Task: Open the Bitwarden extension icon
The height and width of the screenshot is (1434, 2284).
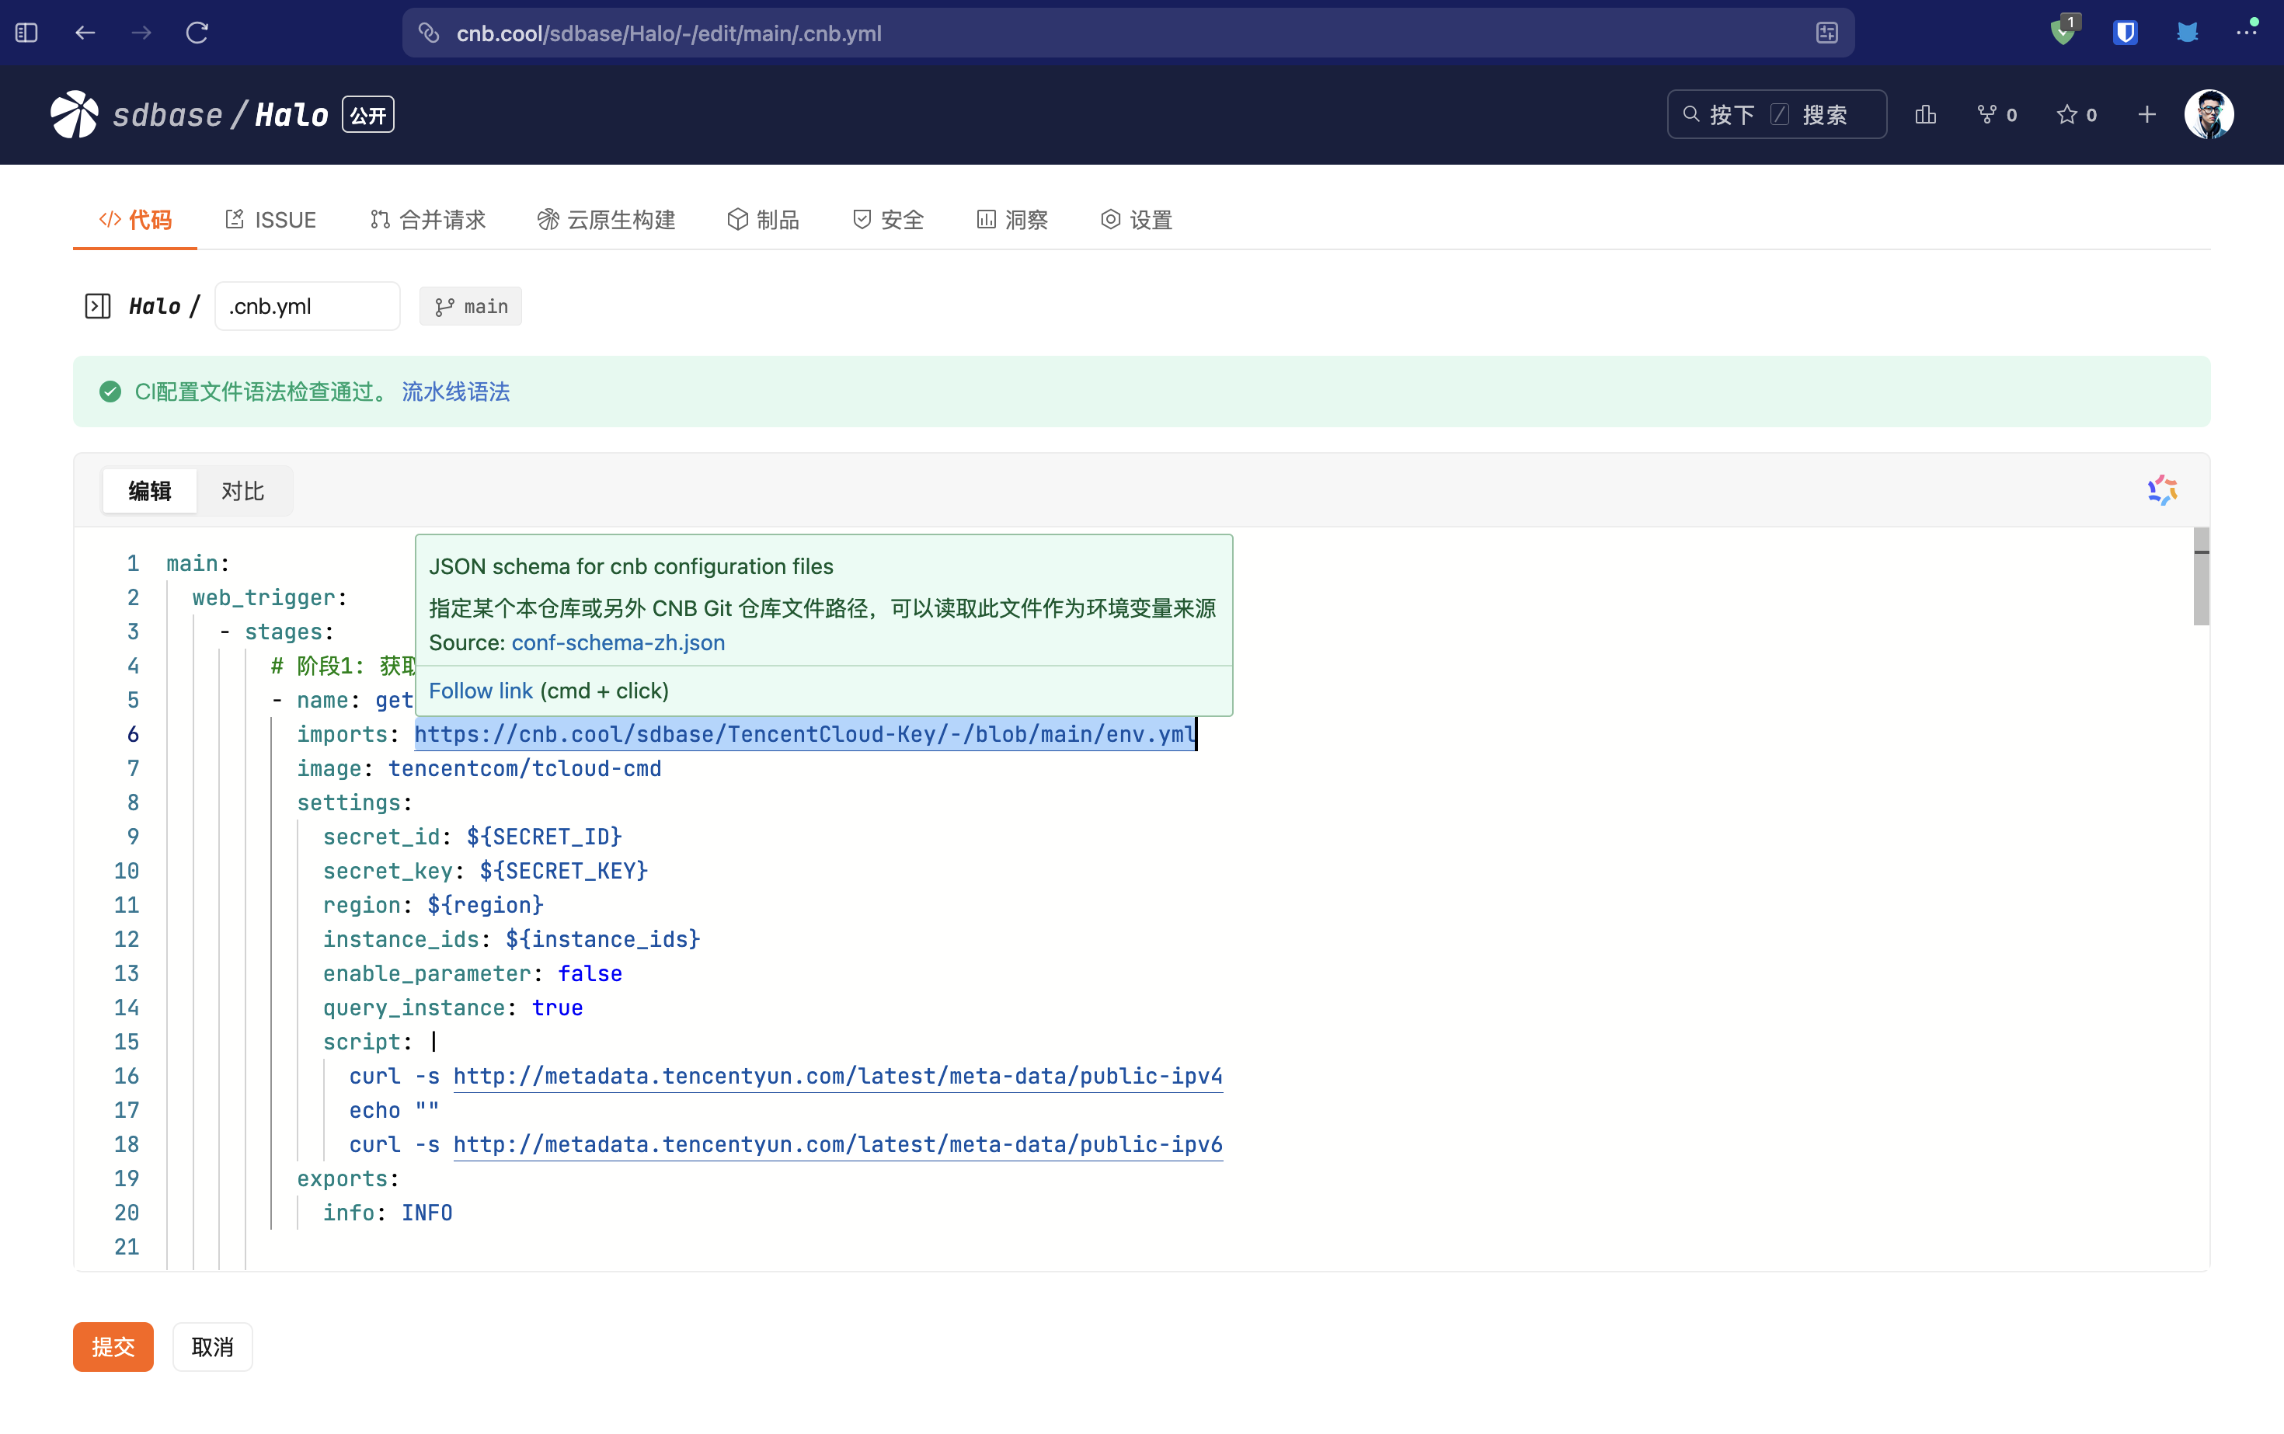Action: [2125, 33]
